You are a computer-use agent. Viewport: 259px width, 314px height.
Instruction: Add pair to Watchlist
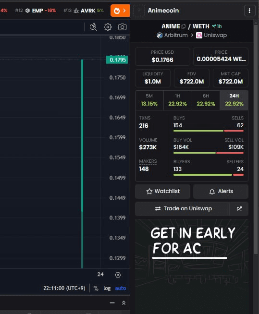(162, 192)
